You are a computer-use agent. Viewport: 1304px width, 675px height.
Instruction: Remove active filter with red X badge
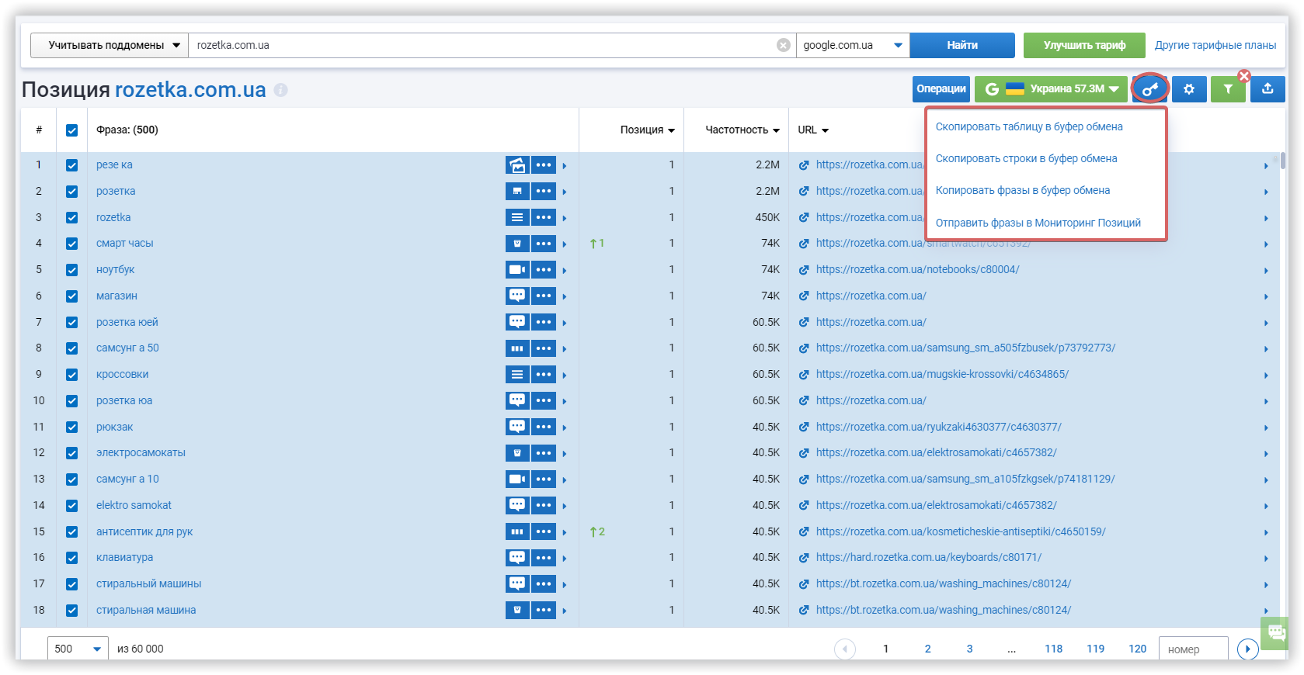point(1244,76)
